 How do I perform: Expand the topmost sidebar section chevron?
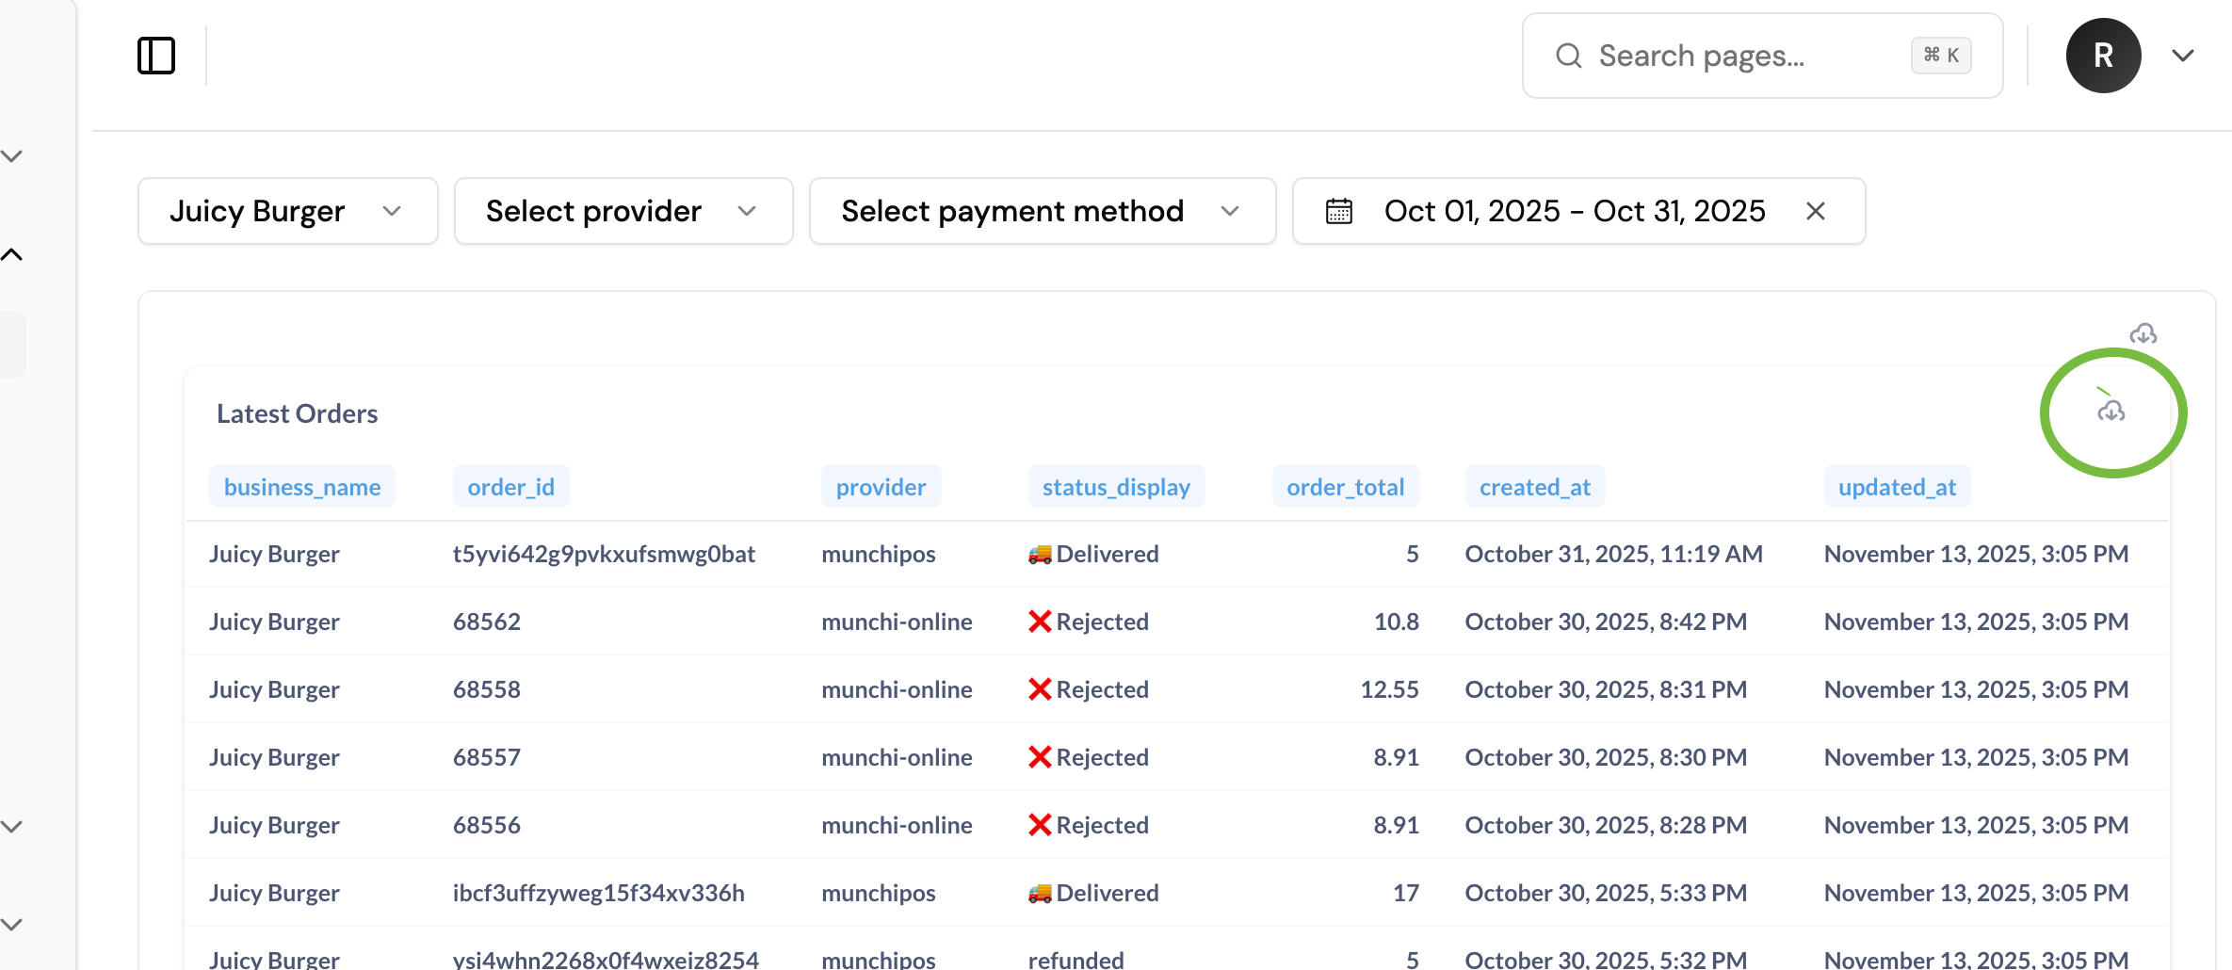tap(11, 156)
